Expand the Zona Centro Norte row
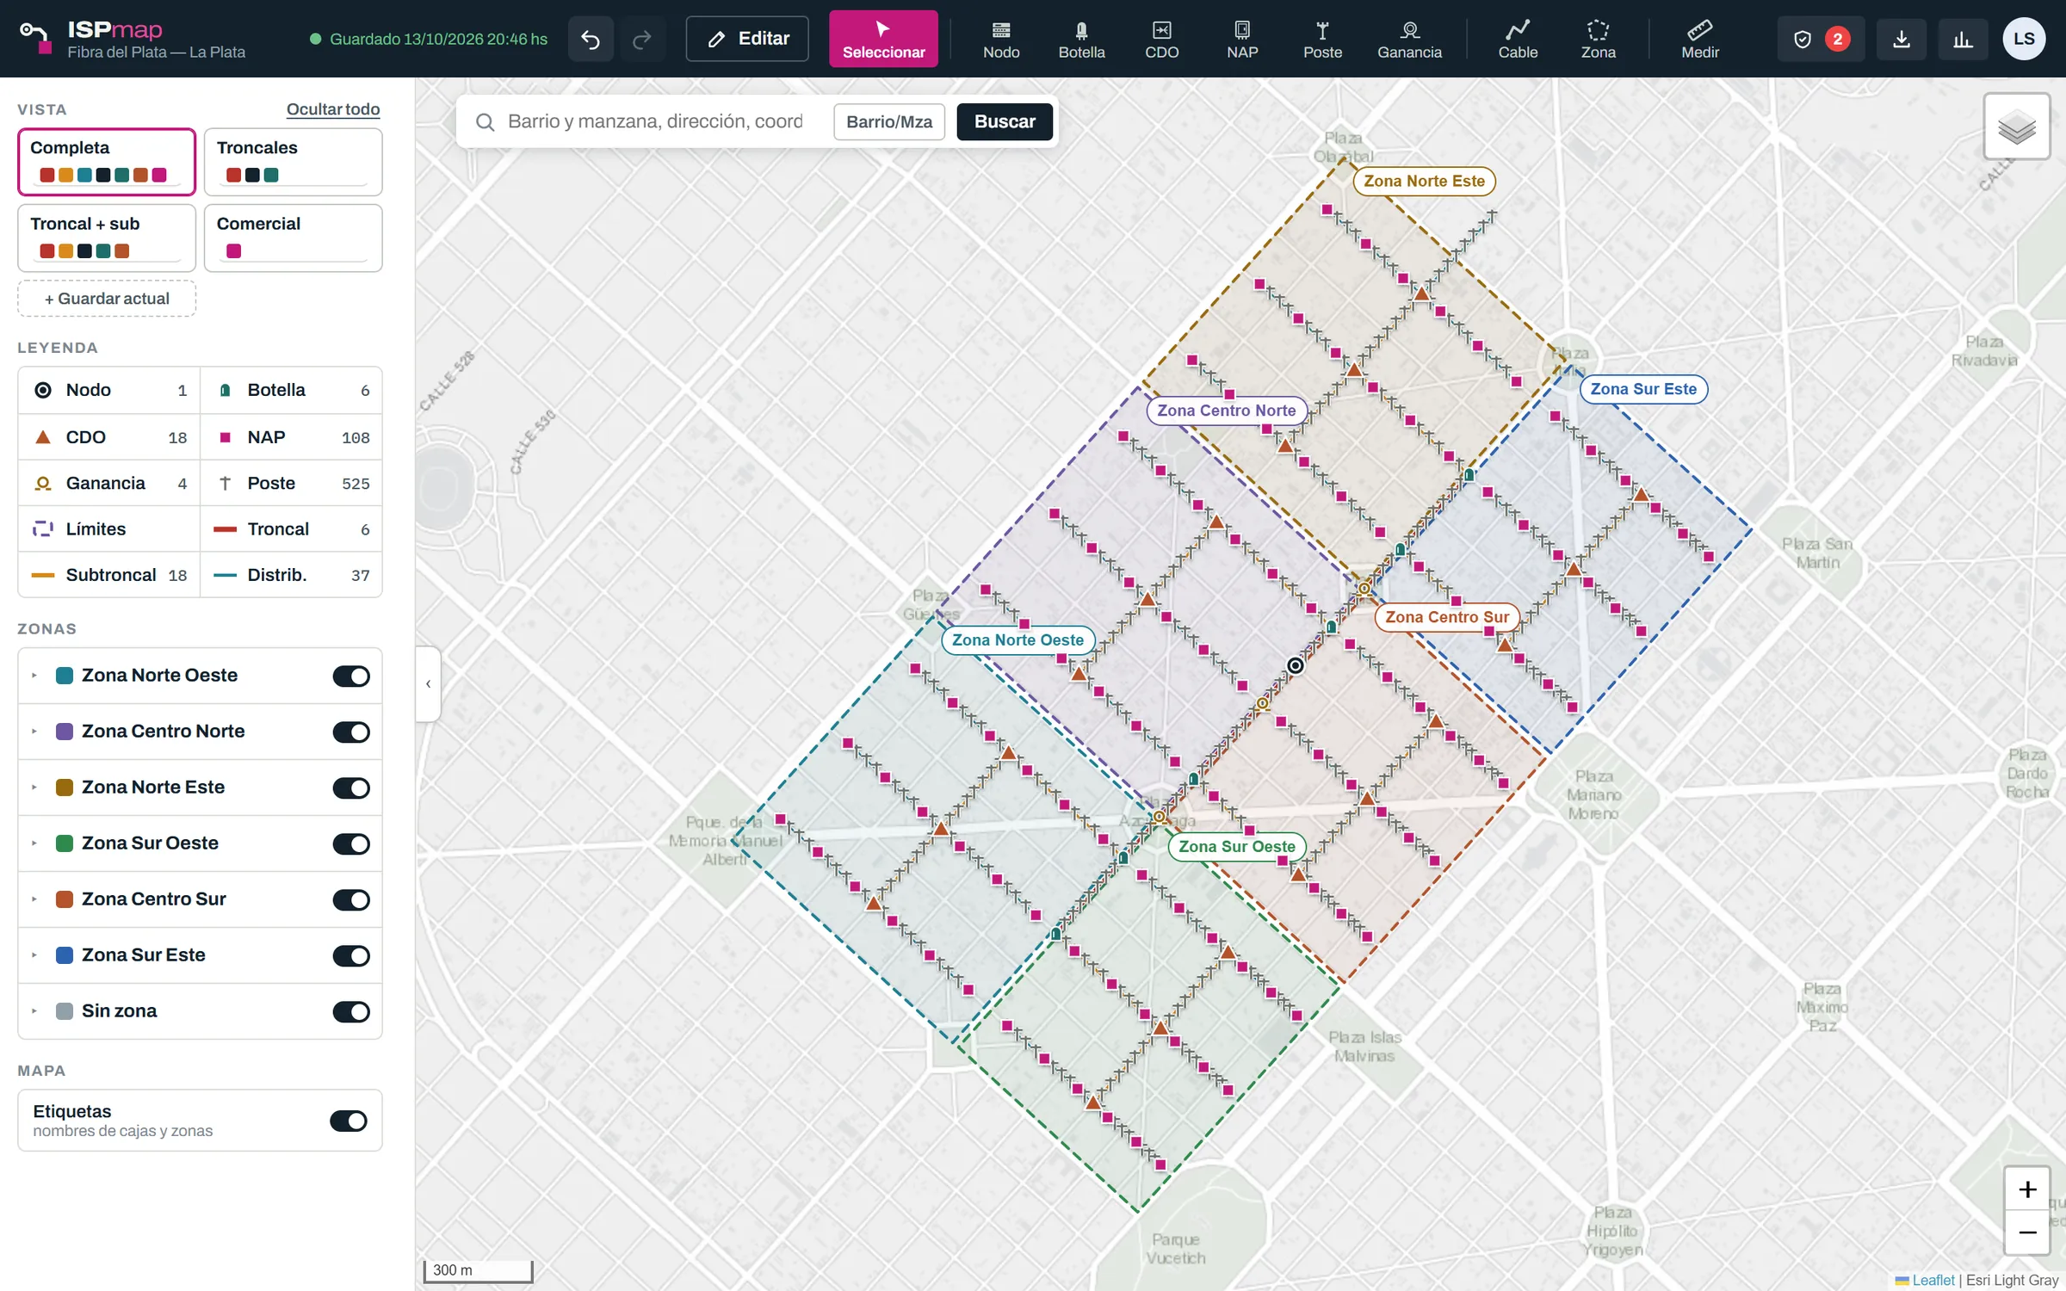The image size is (2066, 1291). [x=34, y=732]
